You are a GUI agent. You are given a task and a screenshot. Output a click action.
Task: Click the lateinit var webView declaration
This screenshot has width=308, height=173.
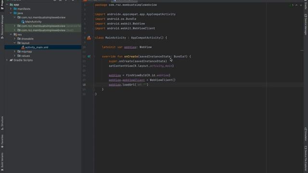tap(127, 47)
